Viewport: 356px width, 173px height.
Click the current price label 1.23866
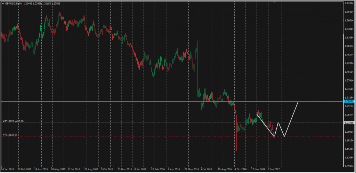point(349,123)
